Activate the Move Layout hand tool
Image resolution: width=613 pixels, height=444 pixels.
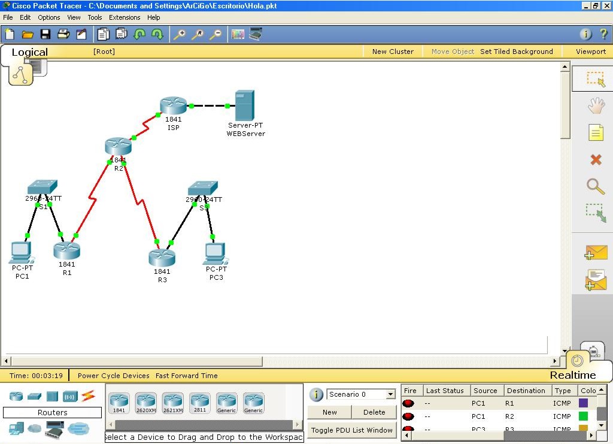[x=596, y=105]
